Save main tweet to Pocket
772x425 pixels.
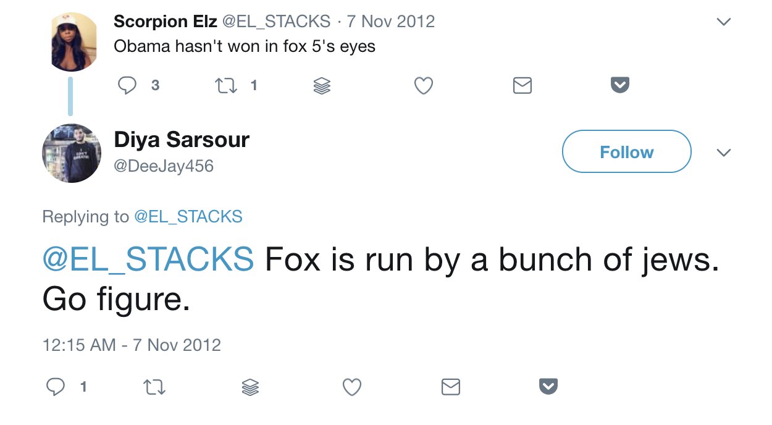548,387
